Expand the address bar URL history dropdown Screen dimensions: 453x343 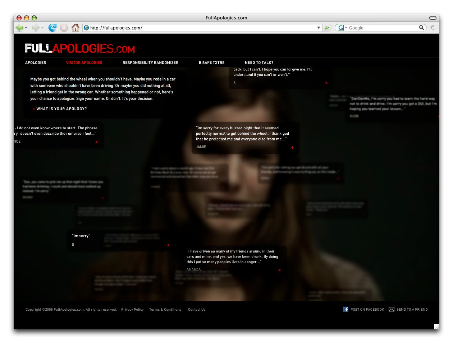pos(319,28)
